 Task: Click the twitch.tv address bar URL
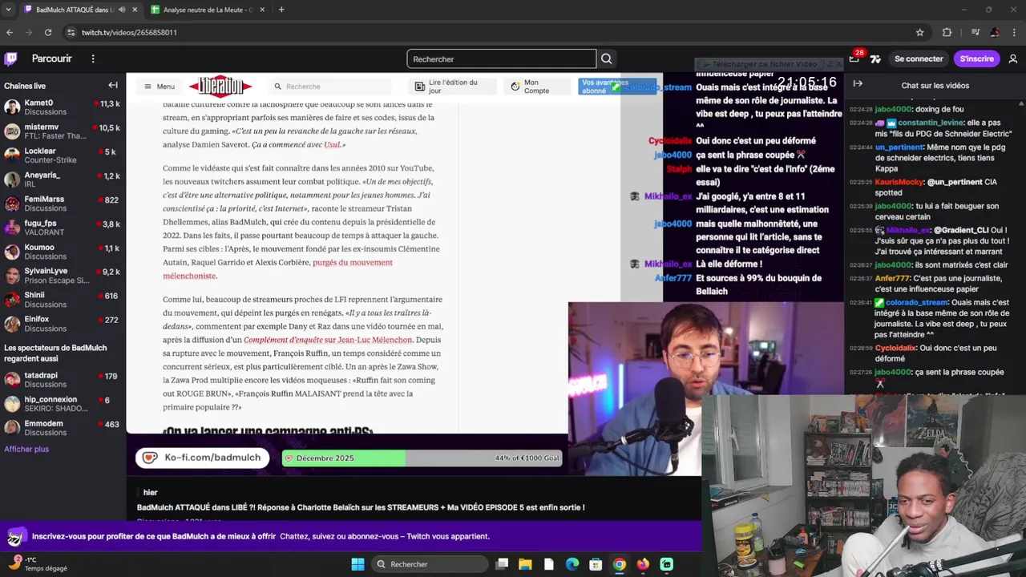pos(129,32)
